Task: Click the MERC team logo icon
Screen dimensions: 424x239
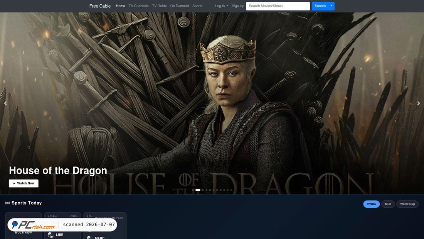Action: tap(89, 237)
